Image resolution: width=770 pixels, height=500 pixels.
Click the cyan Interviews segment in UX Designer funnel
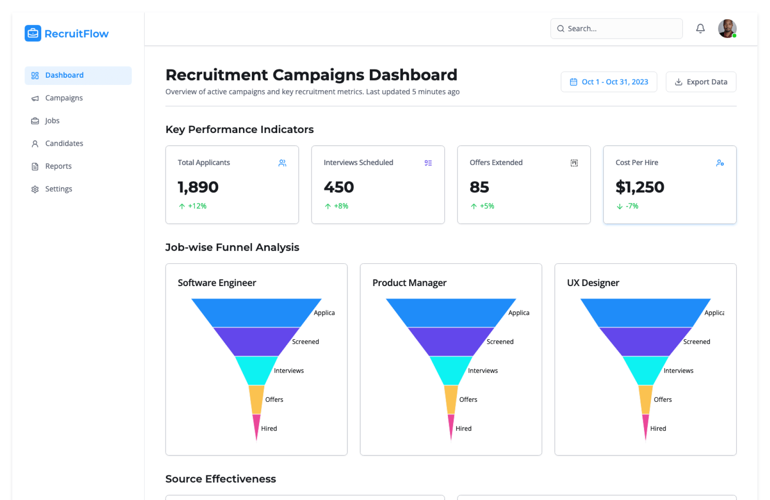point(645,370)
